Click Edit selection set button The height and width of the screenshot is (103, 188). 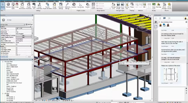click(144, 5)
